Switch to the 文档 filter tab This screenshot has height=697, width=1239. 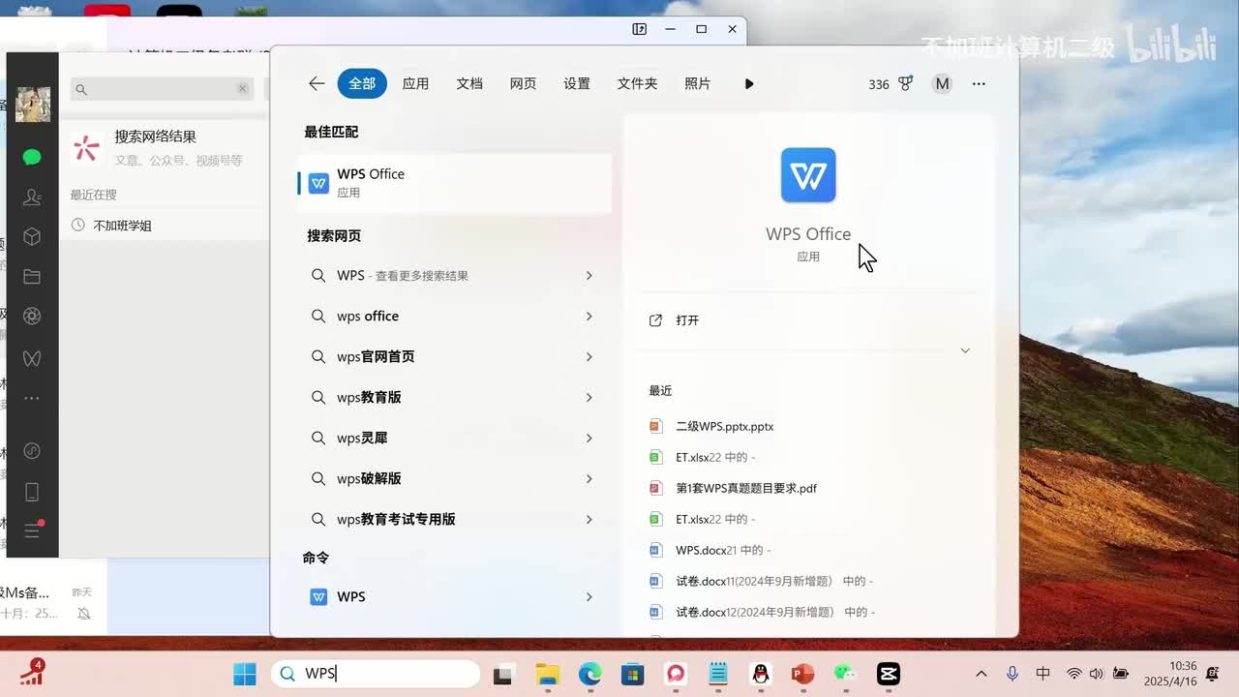coord(469,84)
